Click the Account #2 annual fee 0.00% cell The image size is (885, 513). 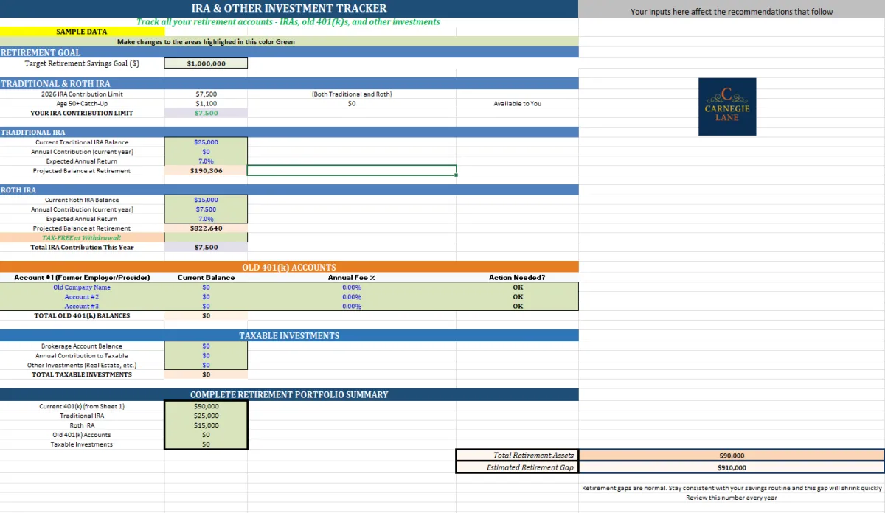(x=352, y=297)
